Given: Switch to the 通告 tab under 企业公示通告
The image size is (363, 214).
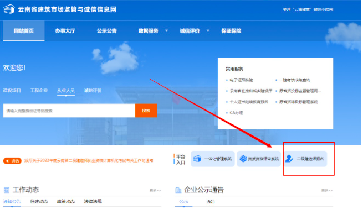Looking at the screenshot, I should (x=211, y=201).
